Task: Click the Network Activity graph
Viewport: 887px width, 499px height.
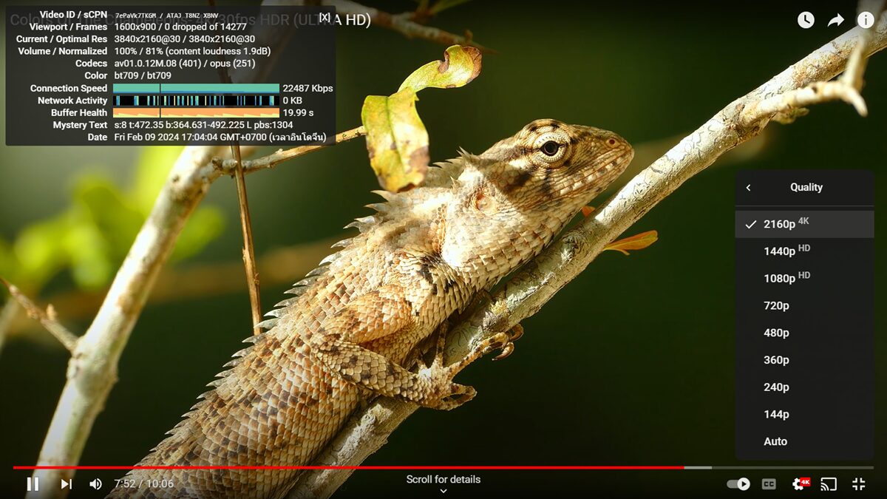Action: [x=196, y=101]
